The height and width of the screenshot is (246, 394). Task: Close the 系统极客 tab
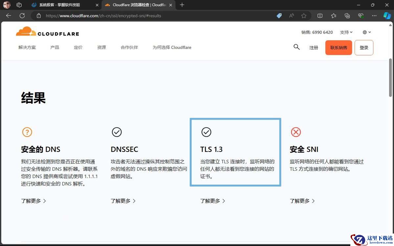pos(97,5)
